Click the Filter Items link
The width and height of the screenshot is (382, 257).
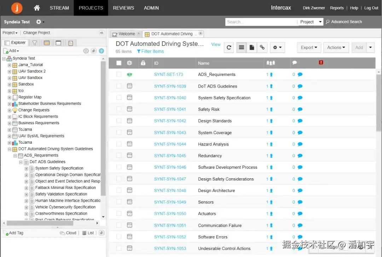150,51
